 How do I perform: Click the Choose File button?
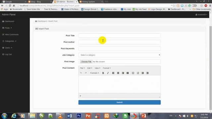(x=86, y=62)
